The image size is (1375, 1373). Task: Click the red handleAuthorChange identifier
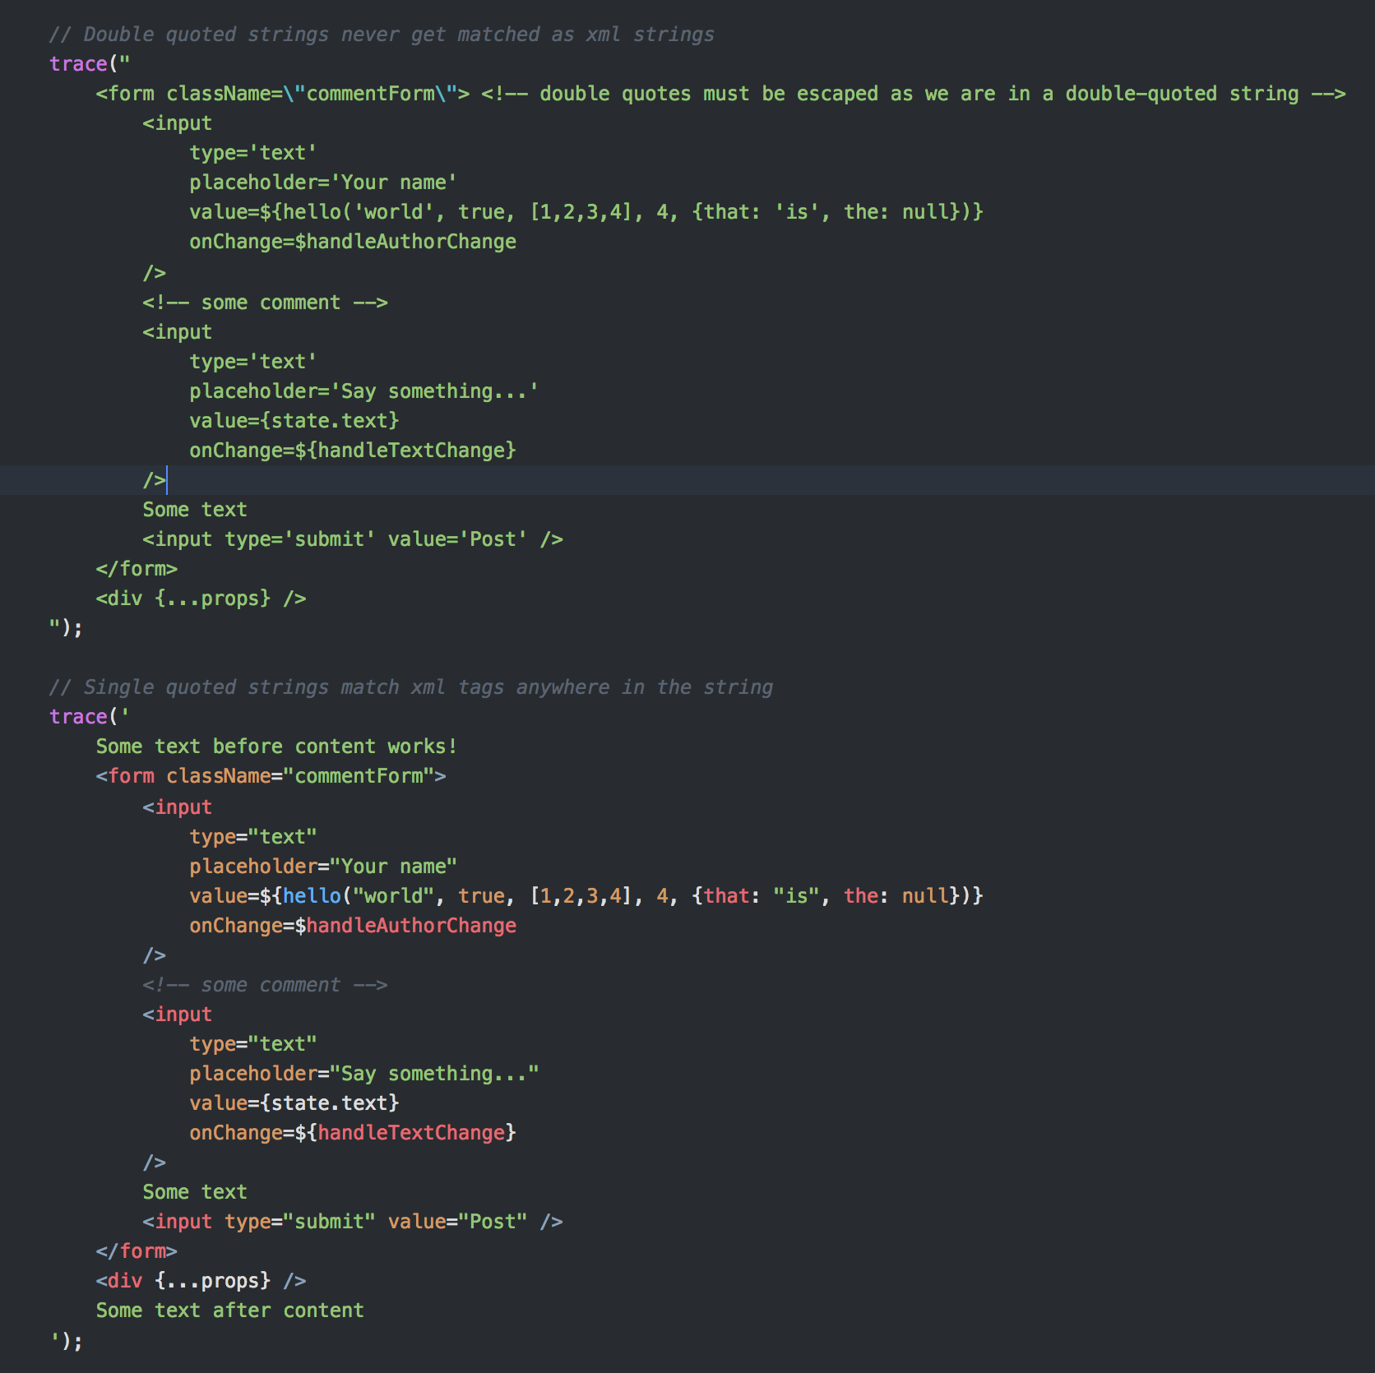411,926
